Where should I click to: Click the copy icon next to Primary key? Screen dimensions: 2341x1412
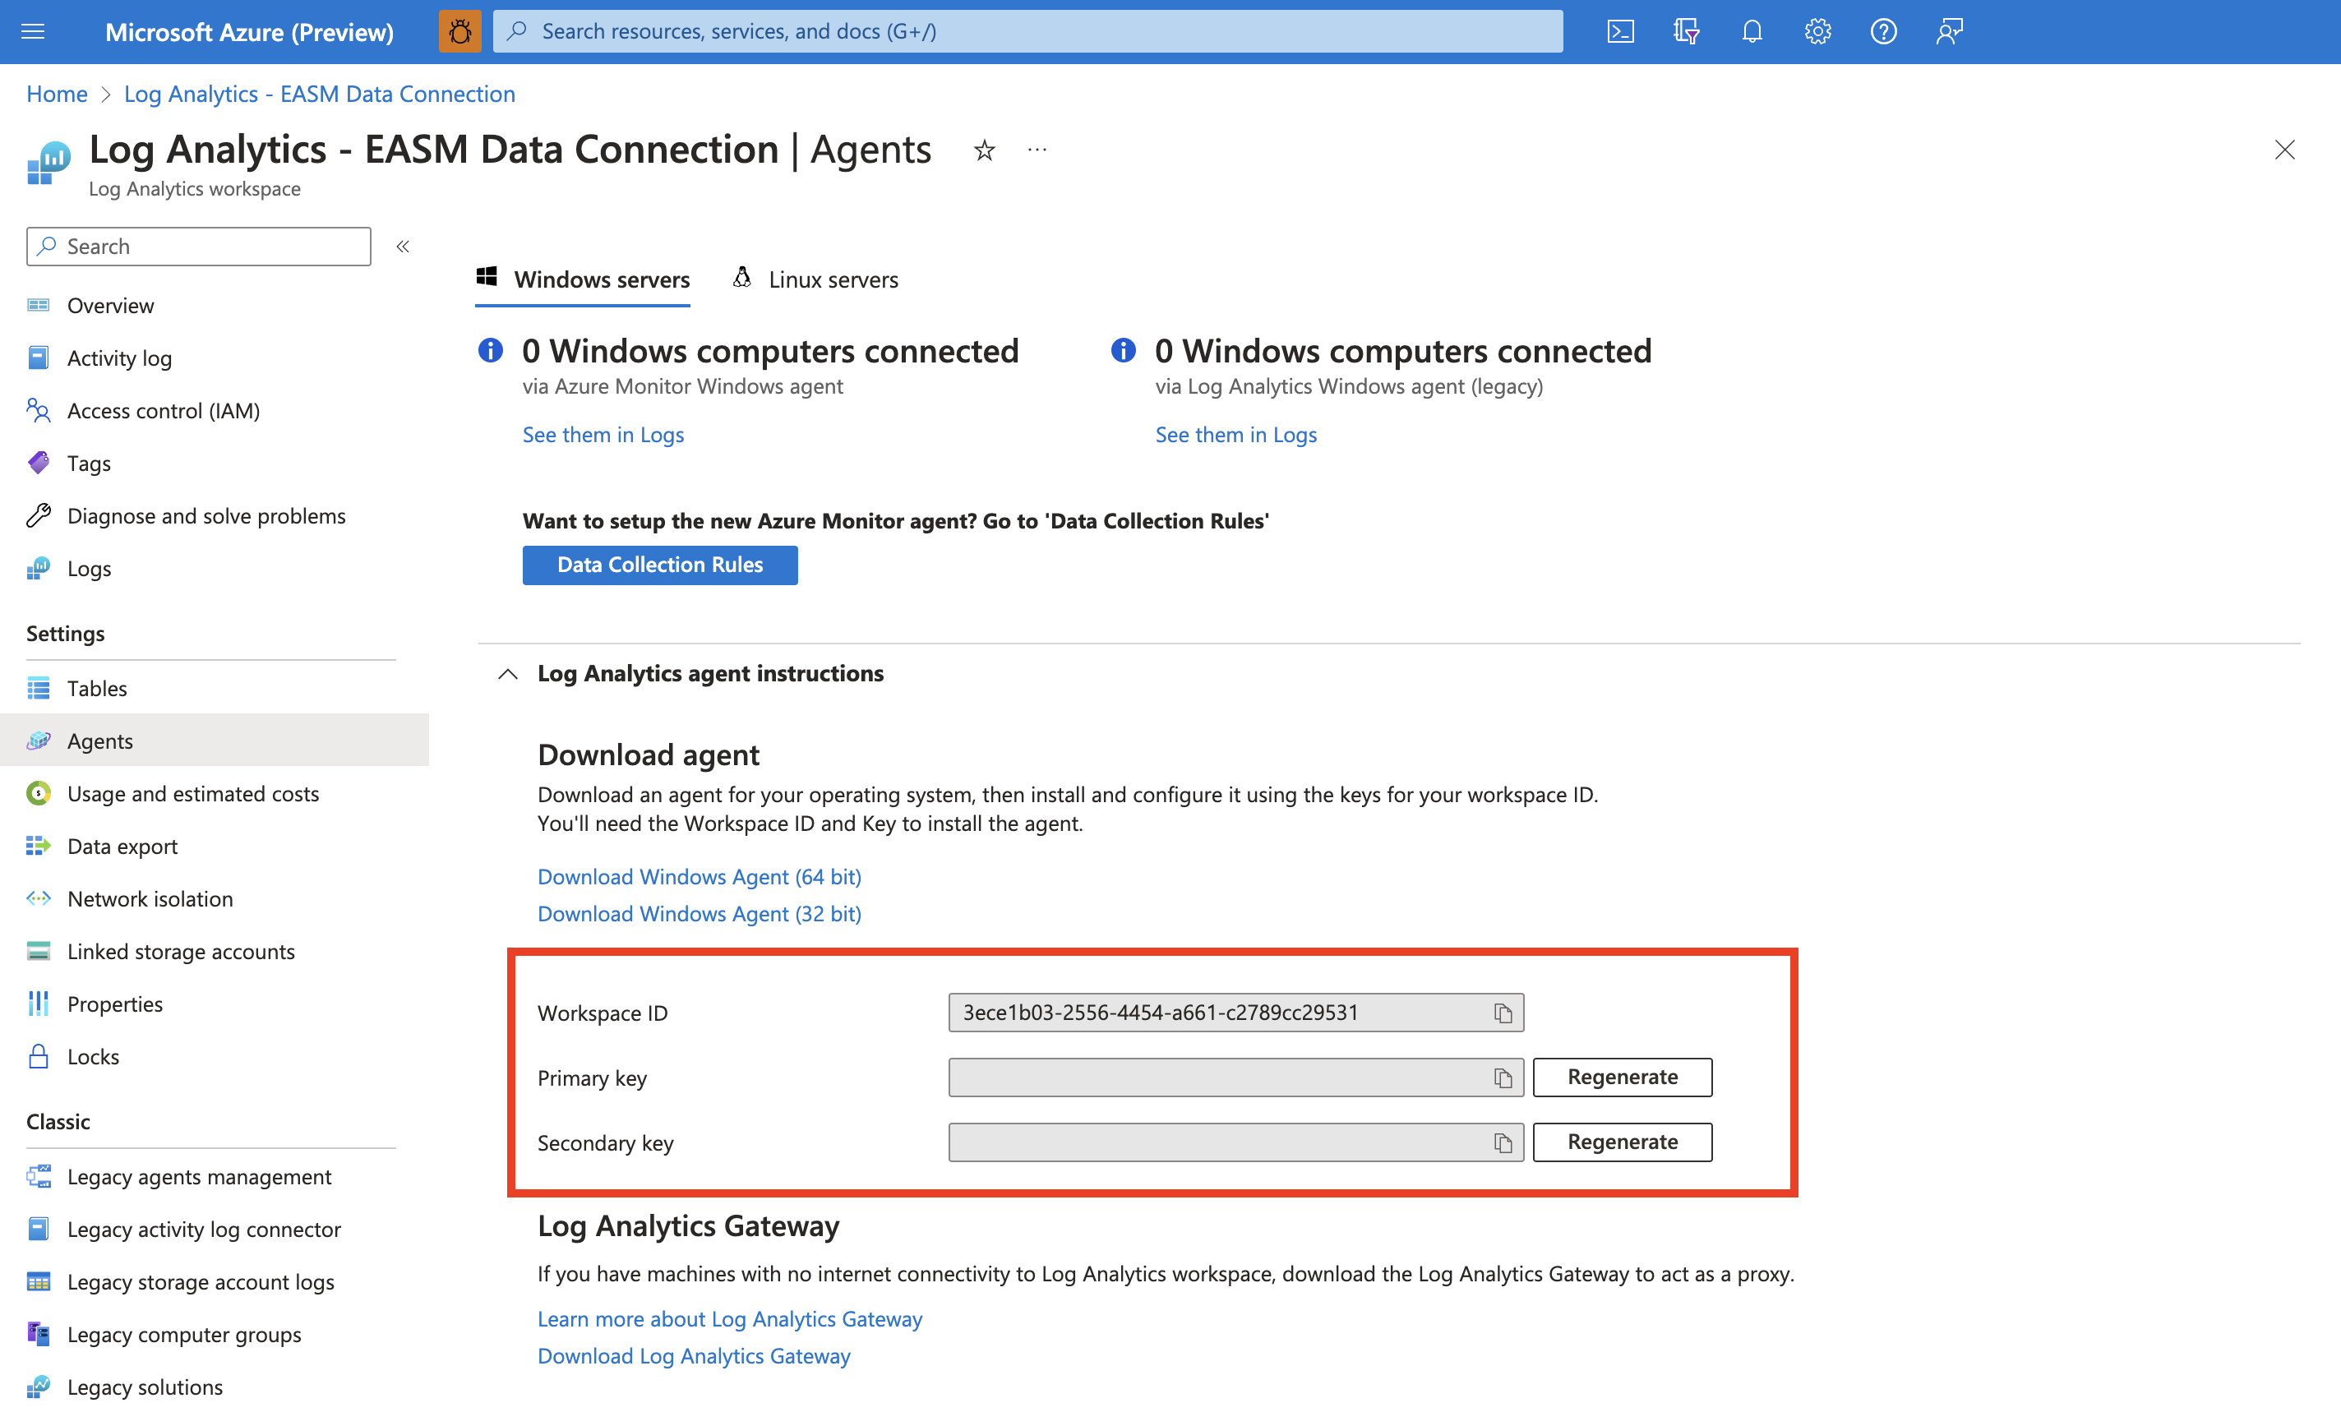(x=1502, y=1076)
